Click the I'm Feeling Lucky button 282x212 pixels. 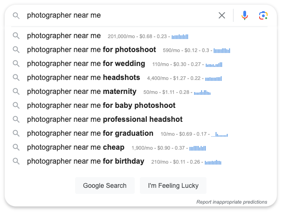[x=173, y=185]
